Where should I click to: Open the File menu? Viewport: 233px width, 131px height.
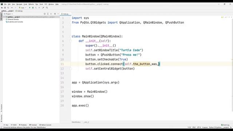pyautogui.click(x=5, y=4)
